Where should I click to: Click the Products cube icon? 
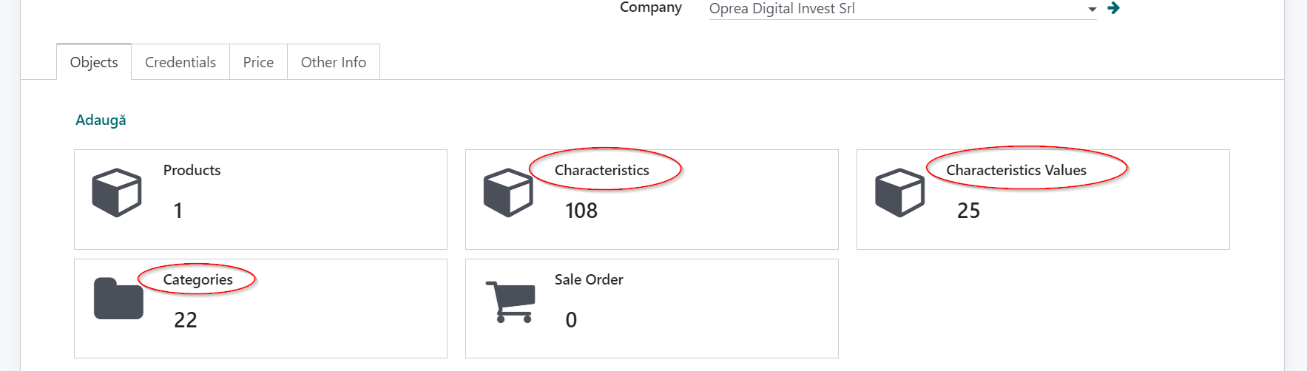117,193
